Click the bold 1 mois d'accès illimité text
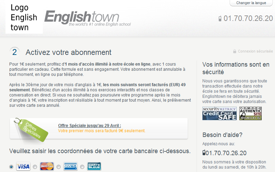This screenshot has width=275, height=172. pos(108,64)
